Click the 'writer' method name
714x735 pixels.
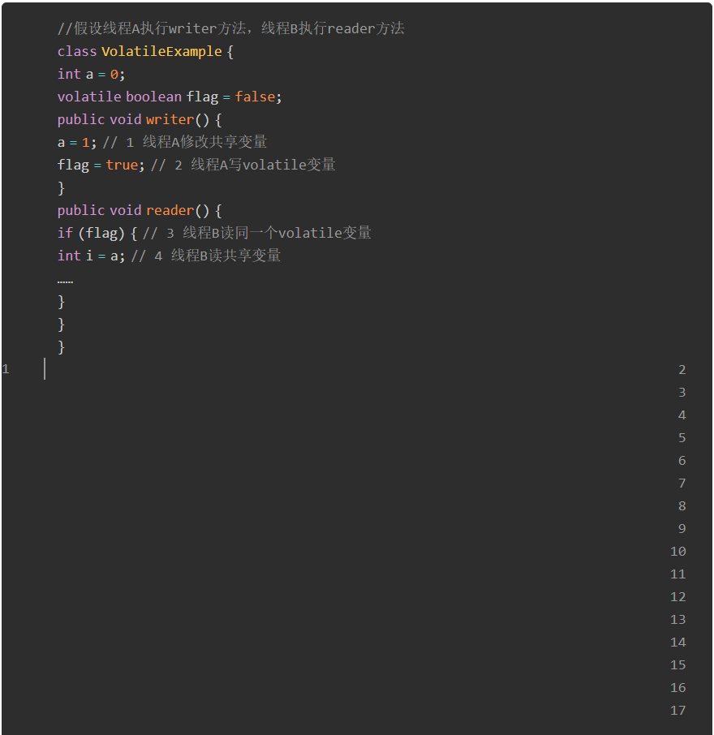click(170, 119)
